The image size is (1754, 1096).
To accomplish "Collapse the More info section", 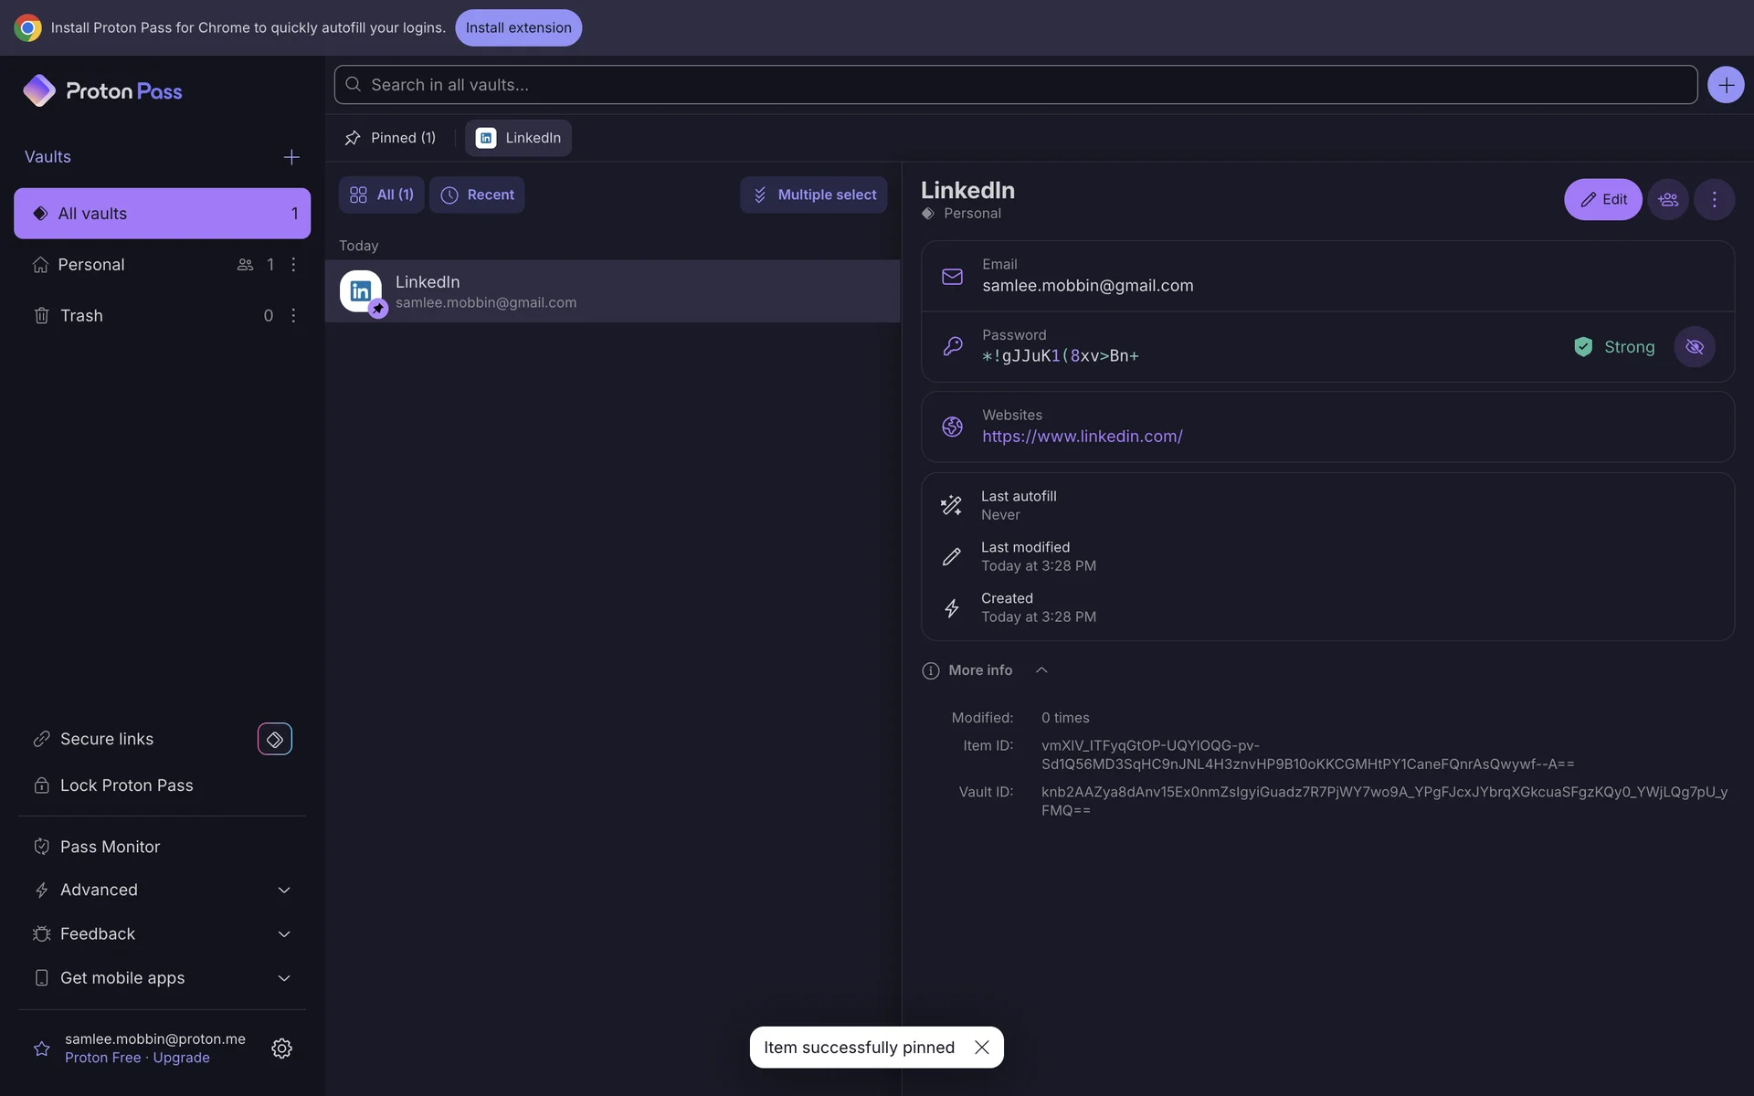I will click(x=1041, y=670).
